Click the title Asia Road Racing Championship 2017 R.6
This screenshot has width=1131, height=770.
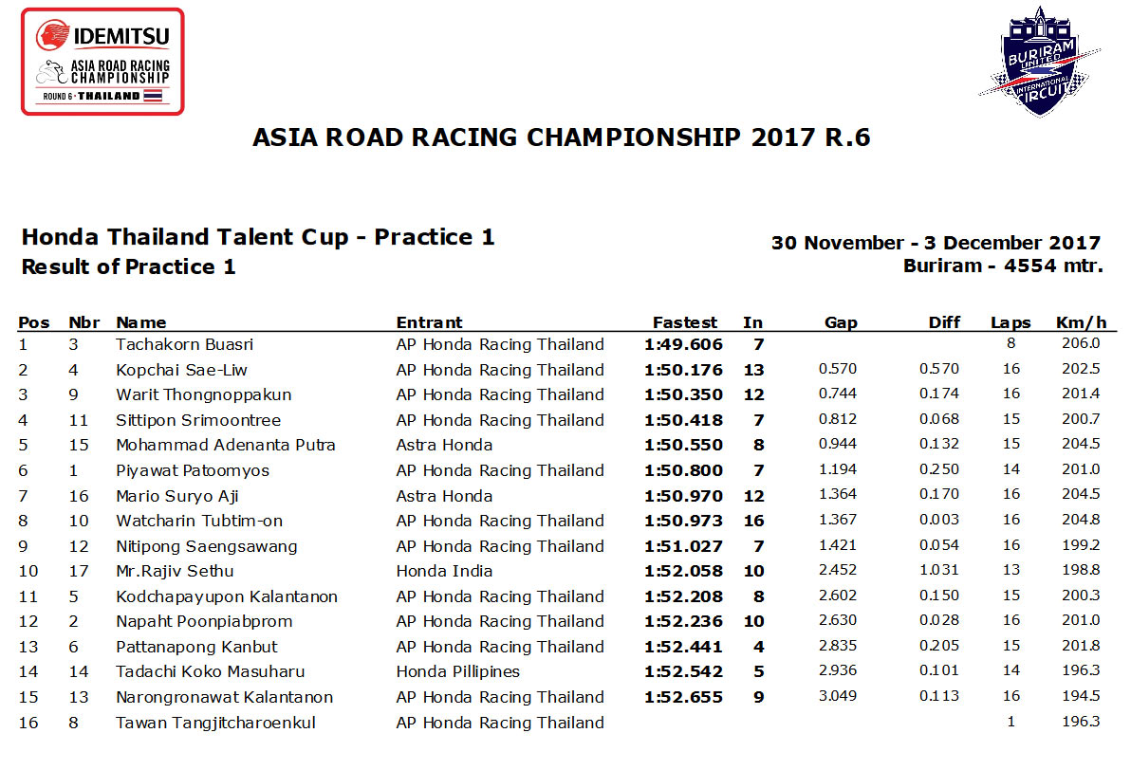(x=561, y=137)
